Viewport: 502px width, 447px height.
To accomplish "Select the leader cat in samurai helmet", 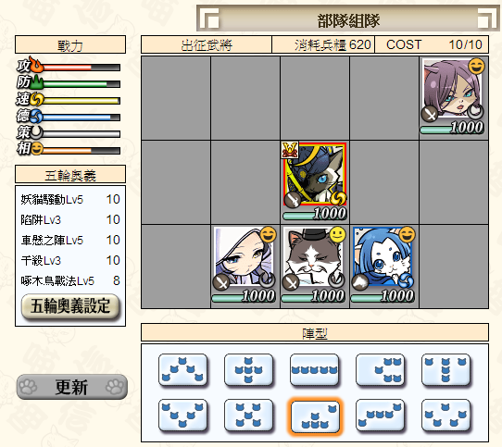I will click(315, 174).
